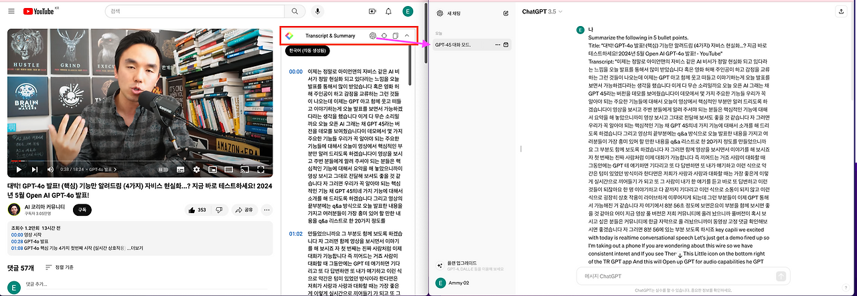Click the 플랜 업그레이드 upgrade option
The image size is (857, 296).
471,265
